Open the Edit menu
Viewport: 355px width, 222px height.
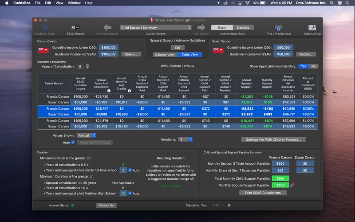point(48,3)
